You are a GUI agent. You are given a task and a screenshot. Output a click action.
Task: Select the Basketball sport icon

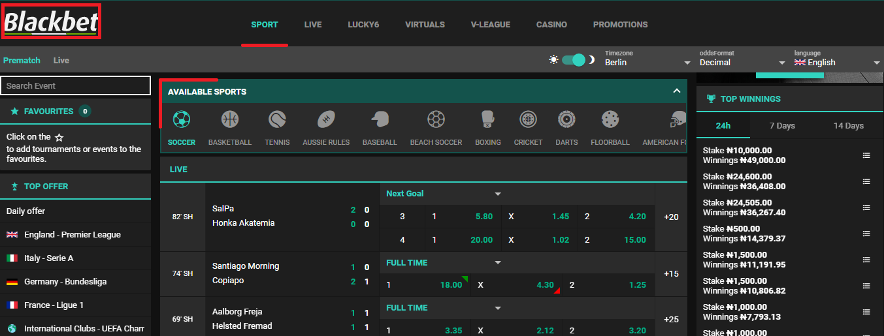(230, 119)
